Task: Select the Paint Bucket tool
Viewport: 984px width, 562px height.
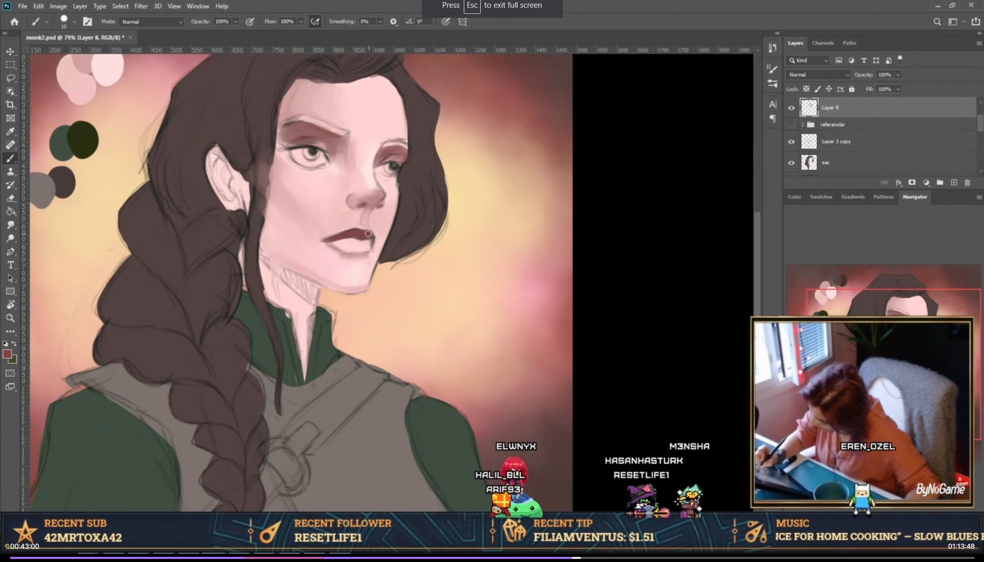Action: (x=10, y=211)
